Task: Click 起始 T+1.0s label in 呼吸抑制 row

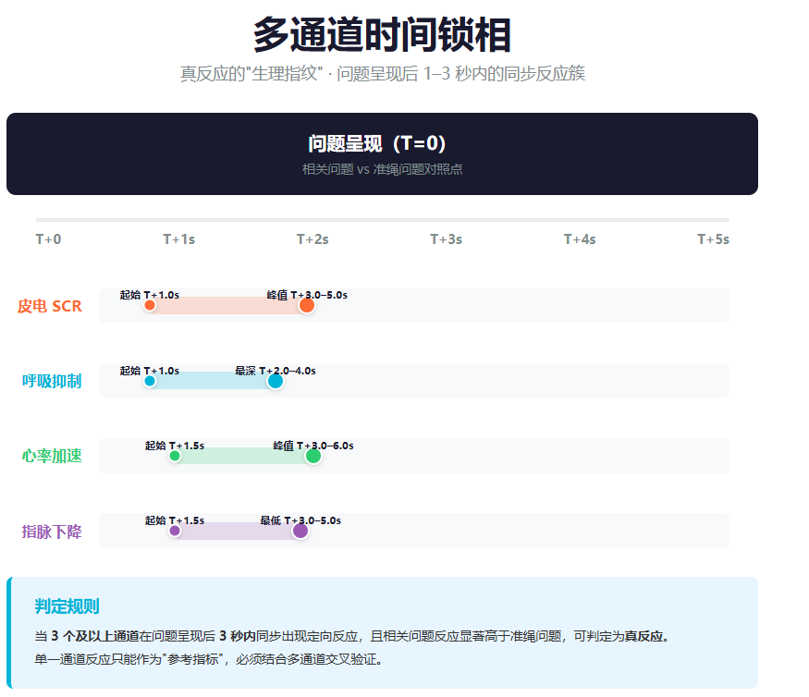Action: tap(150, 371)
